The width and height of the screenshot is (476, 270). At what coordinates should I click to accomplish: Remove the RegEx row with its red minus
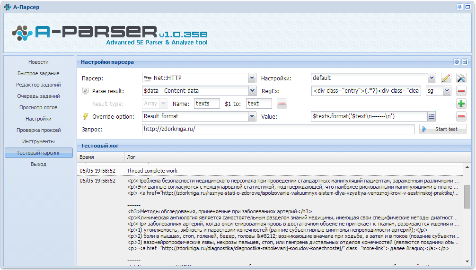(461, 91)
